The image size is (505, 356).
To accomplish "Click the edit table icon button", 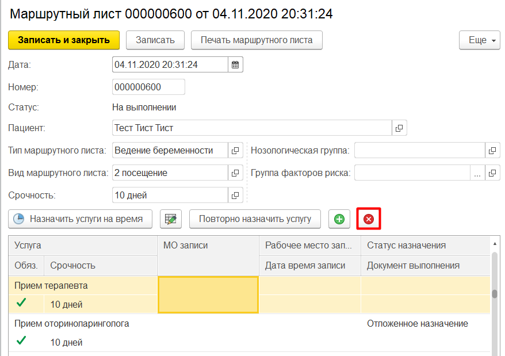I will tap(171, 219).
